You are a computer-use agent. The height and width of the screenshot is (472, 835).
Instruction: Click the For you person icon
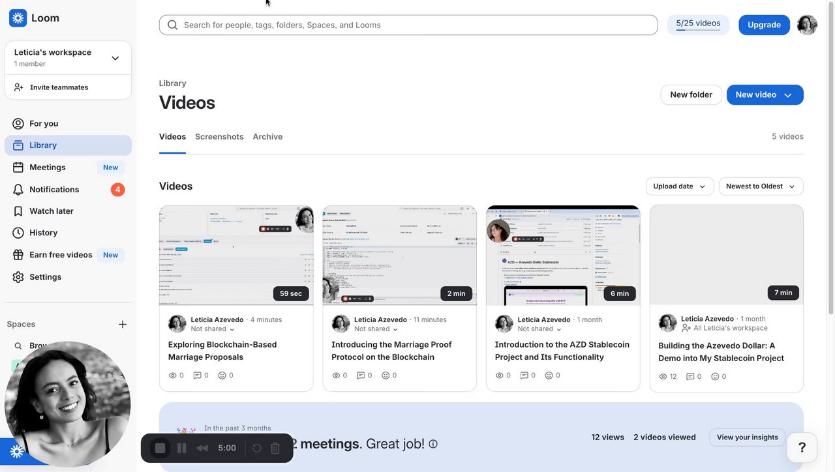pyautogui.click(x=18, y=124)
